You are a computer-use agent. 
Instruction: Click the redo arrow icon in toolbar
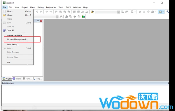[x=41, y=12]
